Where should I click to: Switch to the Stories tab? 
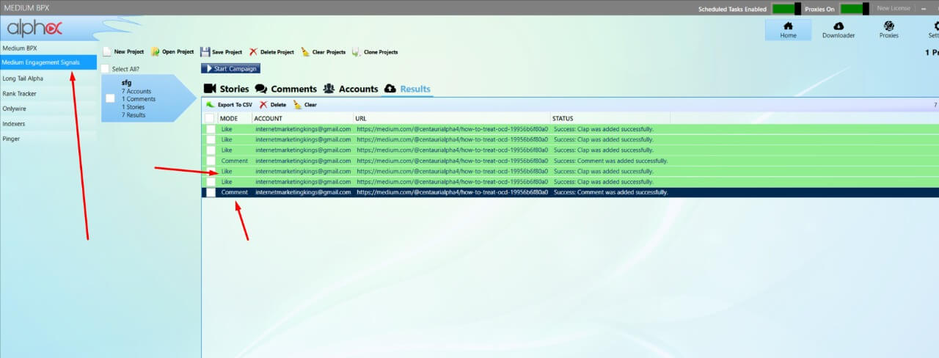pyautogui.click(x=226, y=89)
